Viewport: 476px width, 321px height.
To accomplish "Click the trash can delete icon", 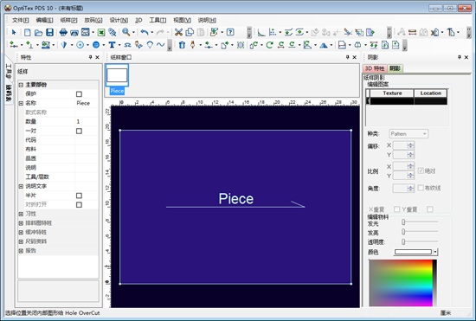I will pos(182,45).
